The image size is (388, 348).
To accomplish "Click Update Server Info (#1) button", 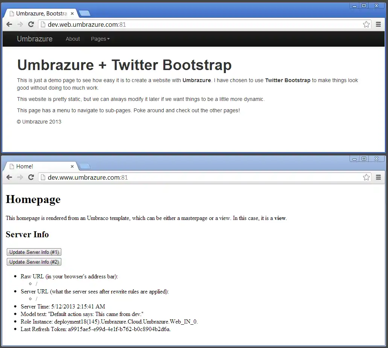I will (x=34, y=252).
